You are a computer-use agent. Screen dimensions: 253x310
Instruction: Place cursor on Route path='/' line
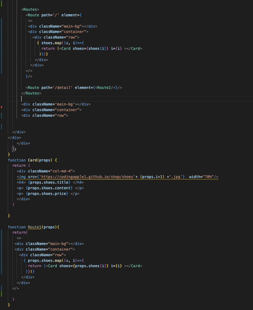pyautogui.click(x=53, y=15)
